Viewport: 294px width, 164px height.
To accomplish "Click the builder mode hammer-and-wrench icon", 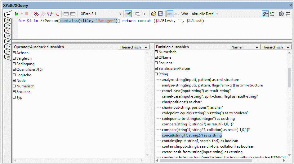I will pyautogui.click(x=265, y=14).
